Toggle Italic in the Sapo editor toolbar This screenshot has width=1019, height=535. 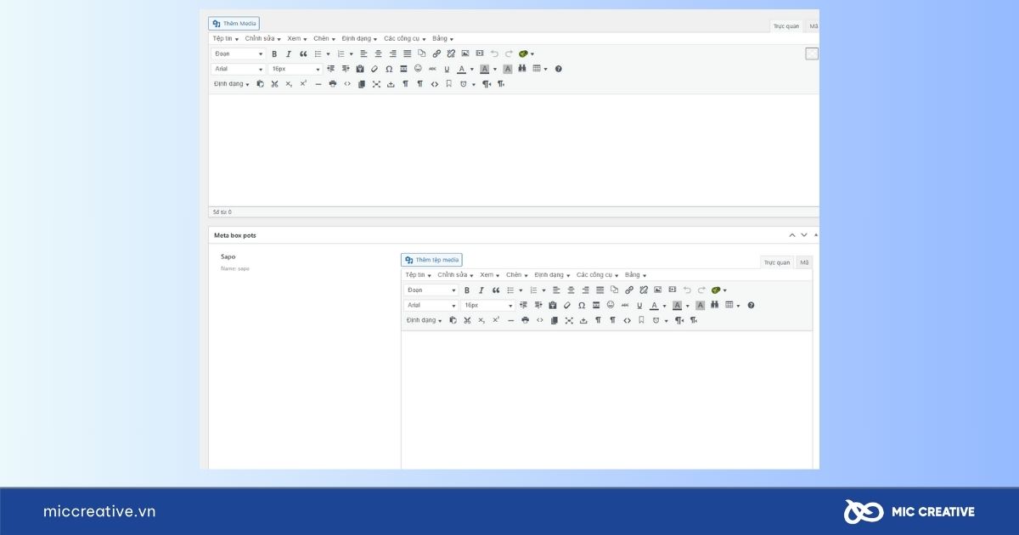[x=481, y=290]
